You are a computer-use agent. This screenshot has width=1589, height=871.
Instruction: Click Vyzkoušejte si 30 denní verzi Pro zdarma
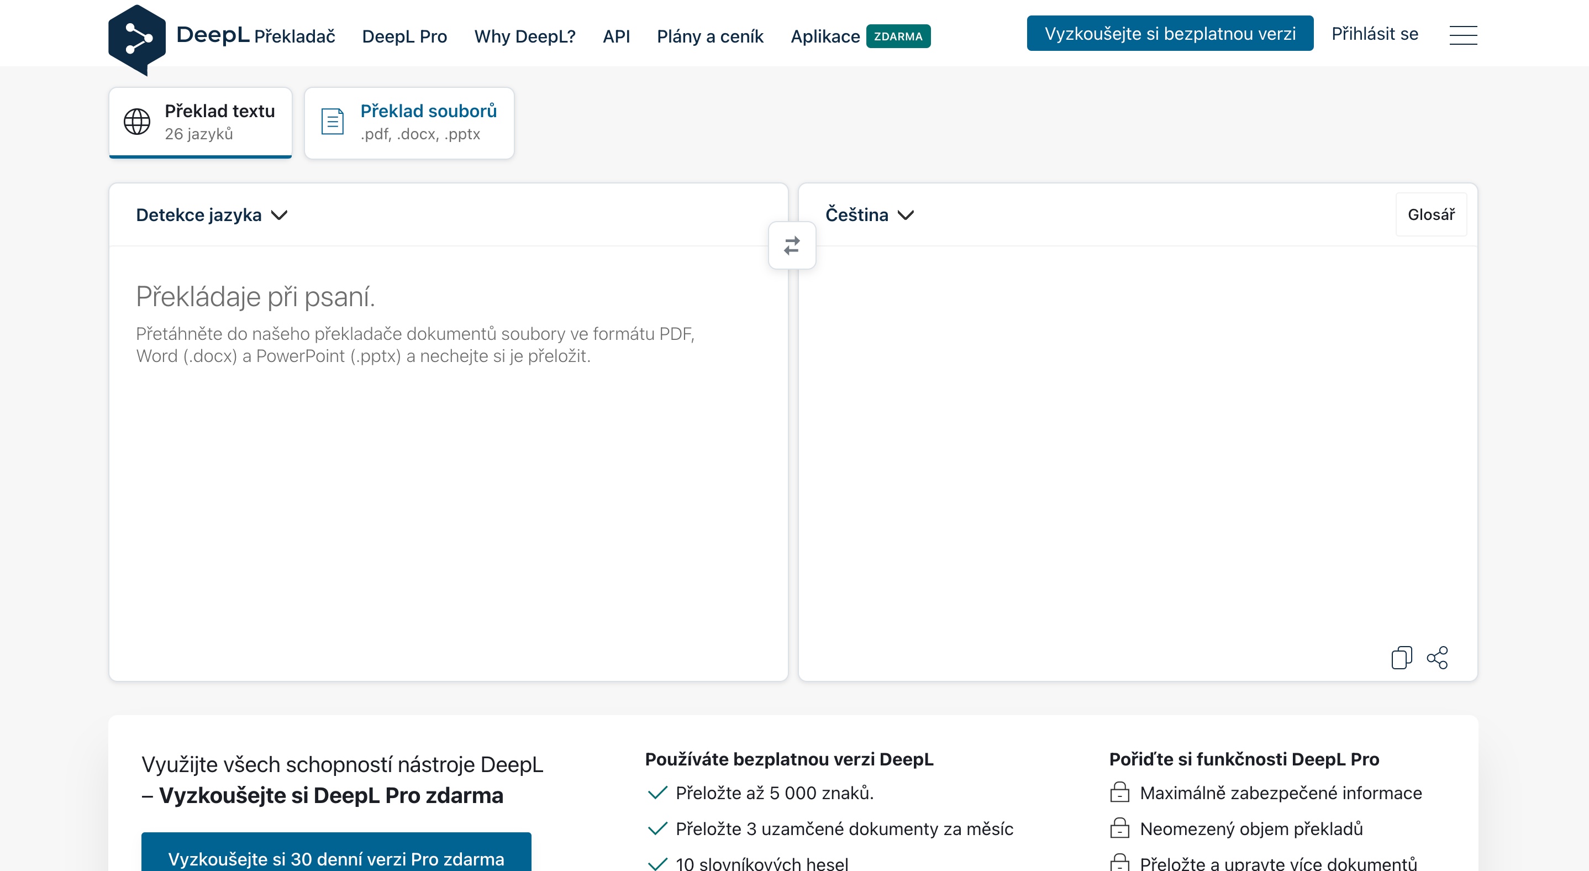click(335, 857)
